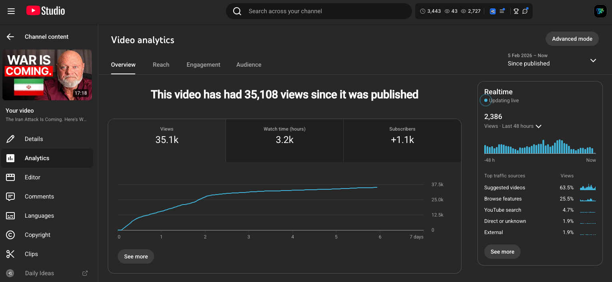Click the Clips scissors icon
Viewport: 612px width, 282px height.
10,254
